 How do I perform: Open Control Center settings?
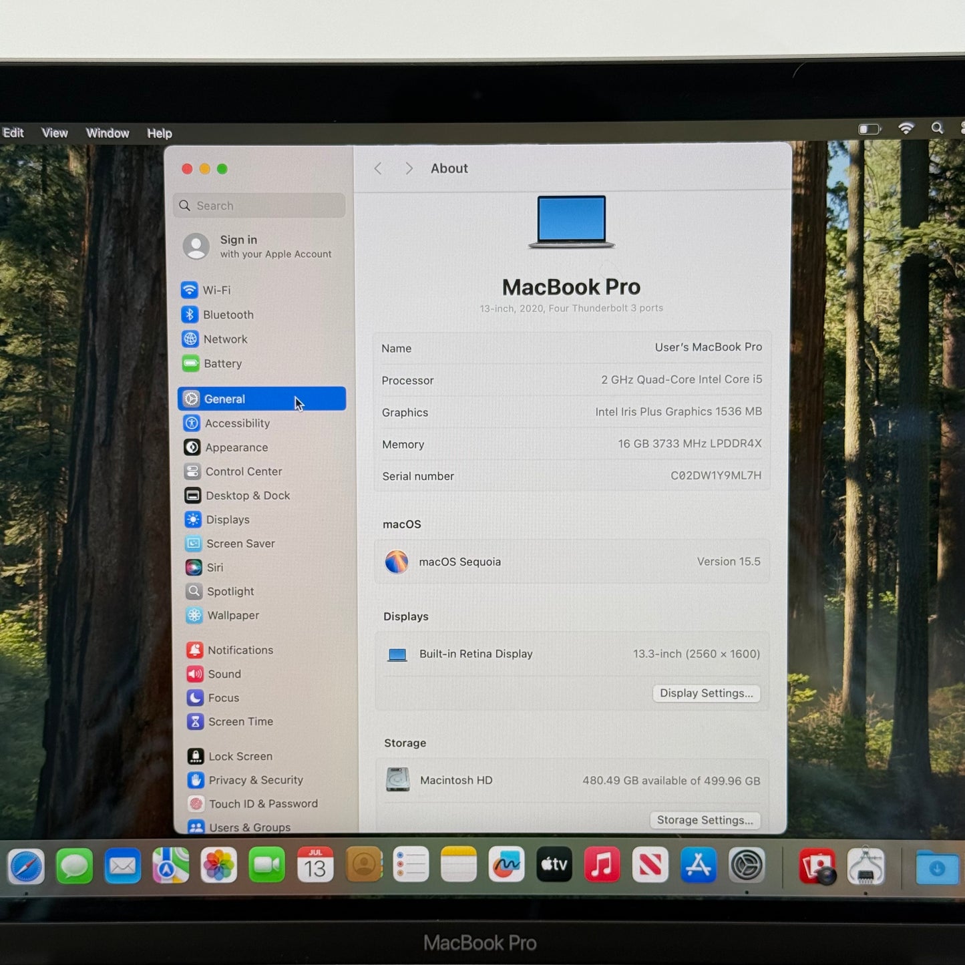coord(261,471)
